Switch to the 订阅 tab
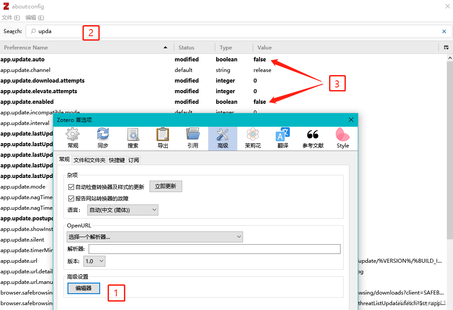The width and height of the screenshot is (453, 310). tap(134, 160)
